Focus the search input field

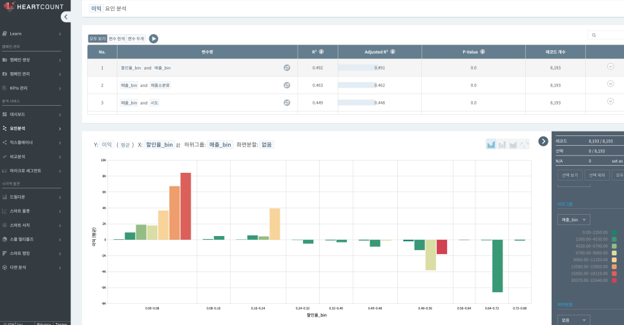(607, 35)
